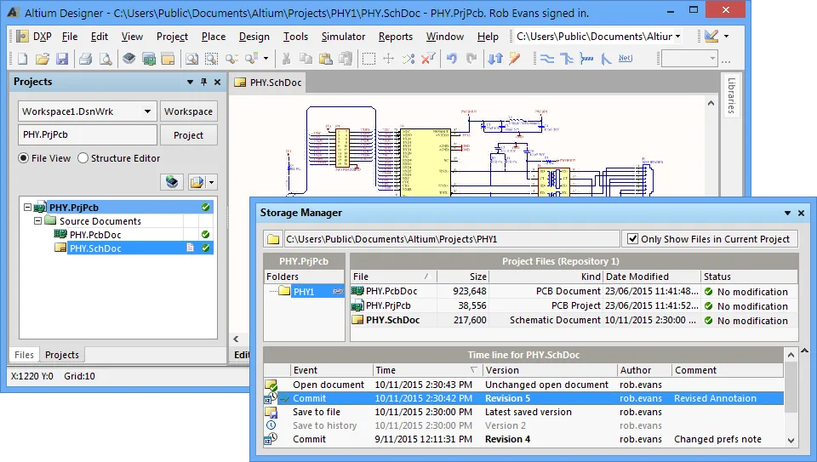817x462 pixels.
Task: Click the cross probe pencil icon
Action: pyautogui.click(x=515, y=59)
